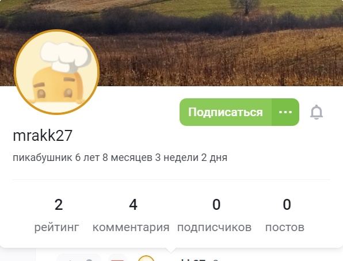Open the three-dots menu beside Подписаться

point(285,112)
